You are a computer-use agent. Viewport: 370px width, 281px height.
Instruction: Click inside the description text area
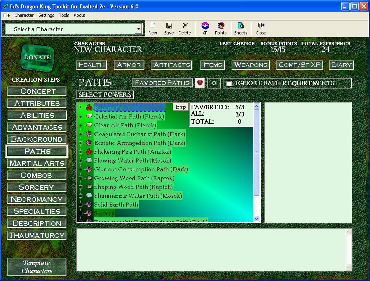coord(212,250)
